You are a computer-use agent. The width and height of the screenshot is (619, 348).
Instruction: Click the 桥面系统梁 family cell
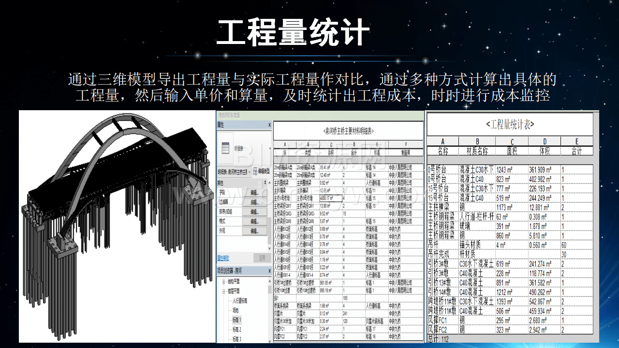[x=285, y=306]
